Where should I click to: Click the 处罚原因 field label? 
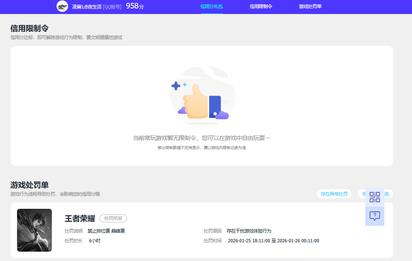point(213,231)
